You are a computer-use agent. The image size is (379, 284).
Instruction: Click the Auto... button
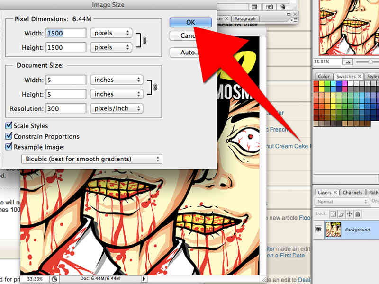tap(184, 53)
